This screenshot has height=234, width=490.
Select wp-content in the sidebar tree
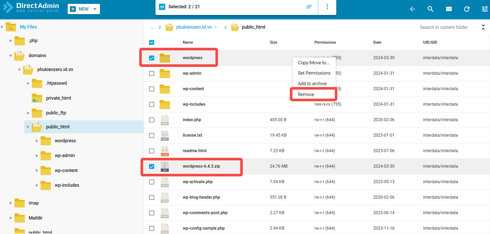[x=66, y=170]
